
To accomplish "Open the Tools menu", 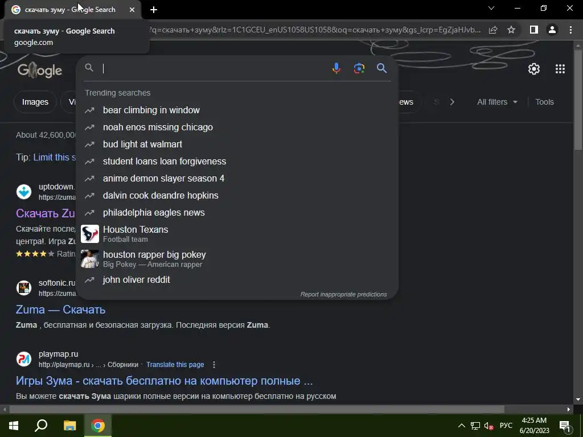I will click(544, 102).
